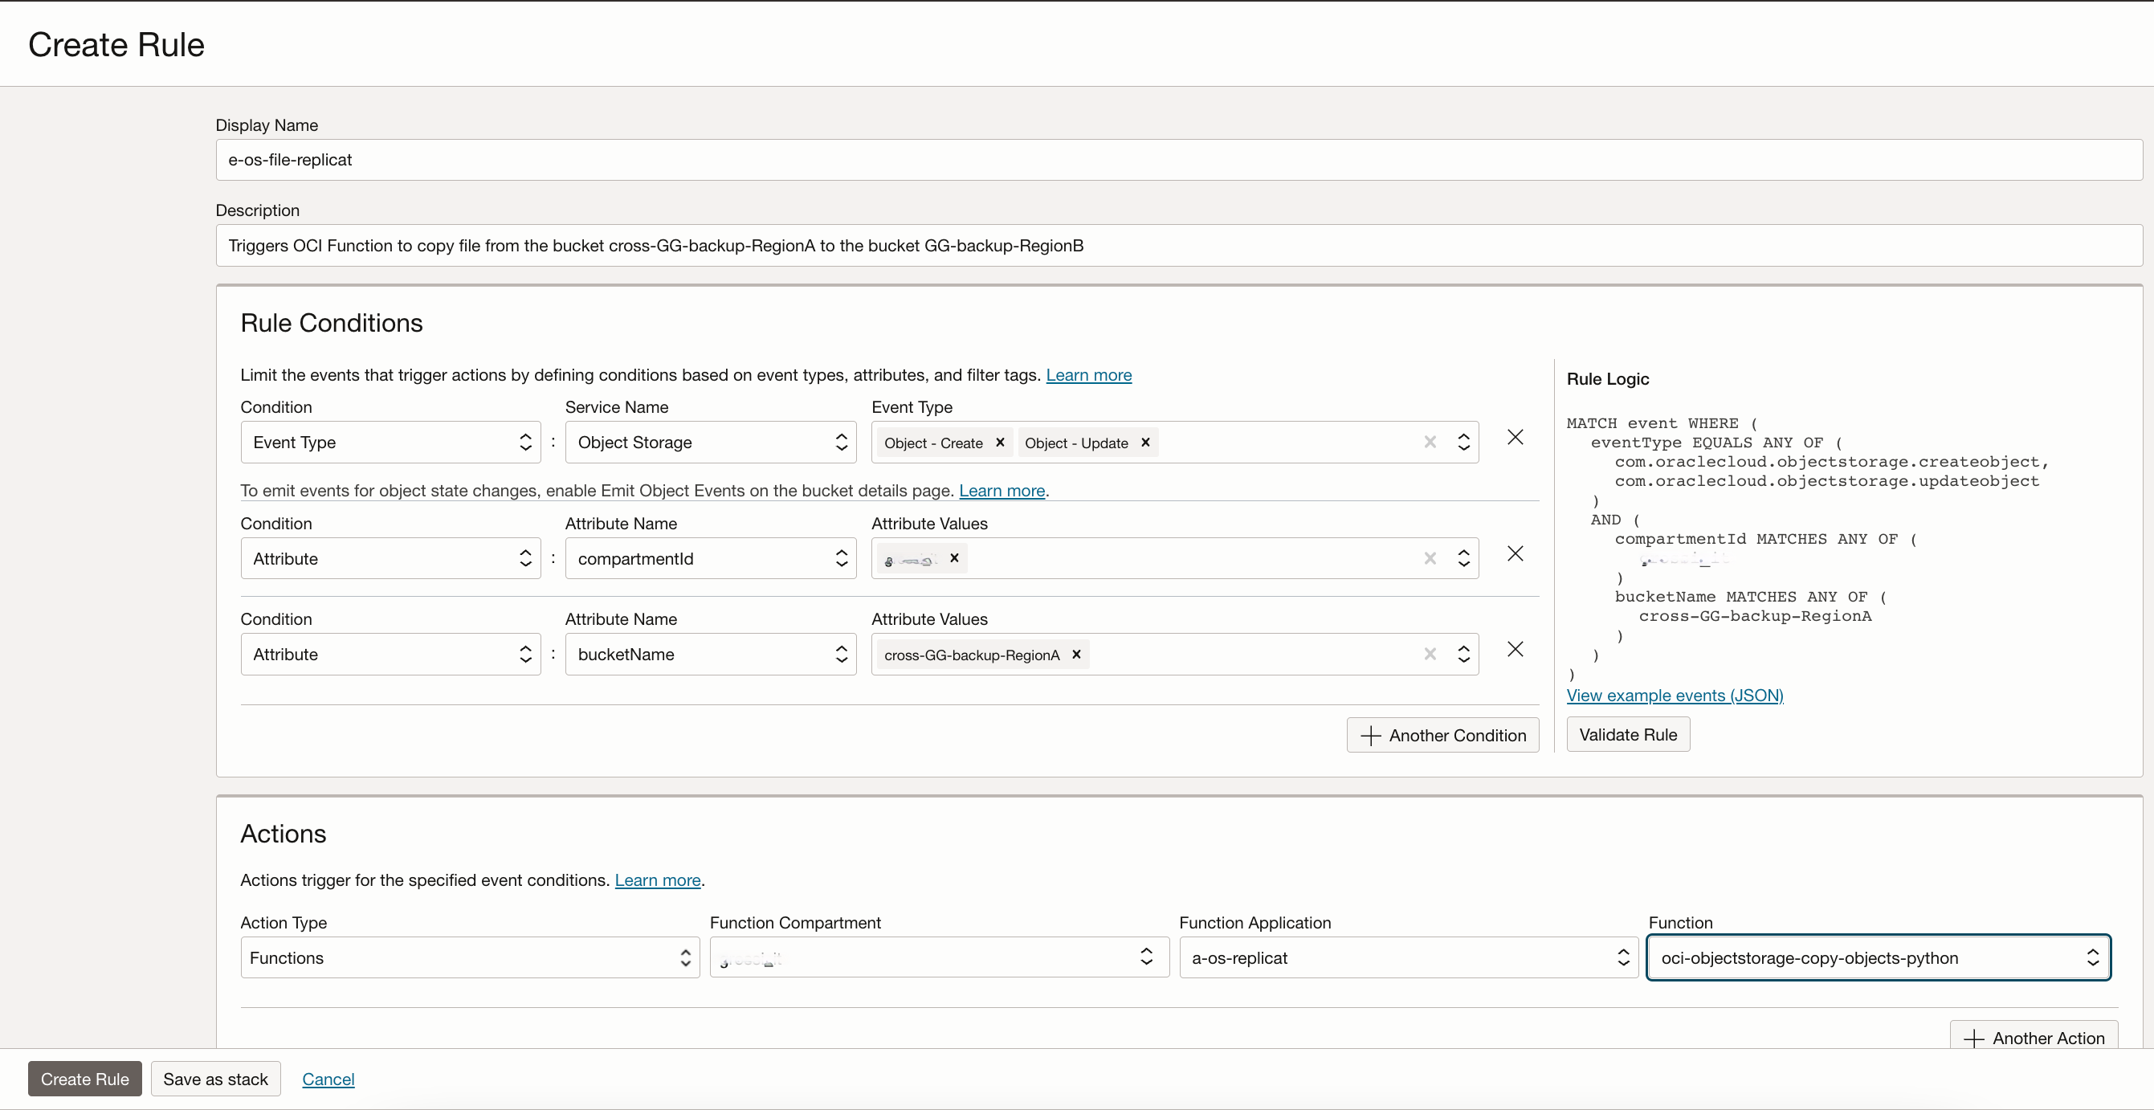
Task: Click the Actions section heading
Action: tap(283, 834)
